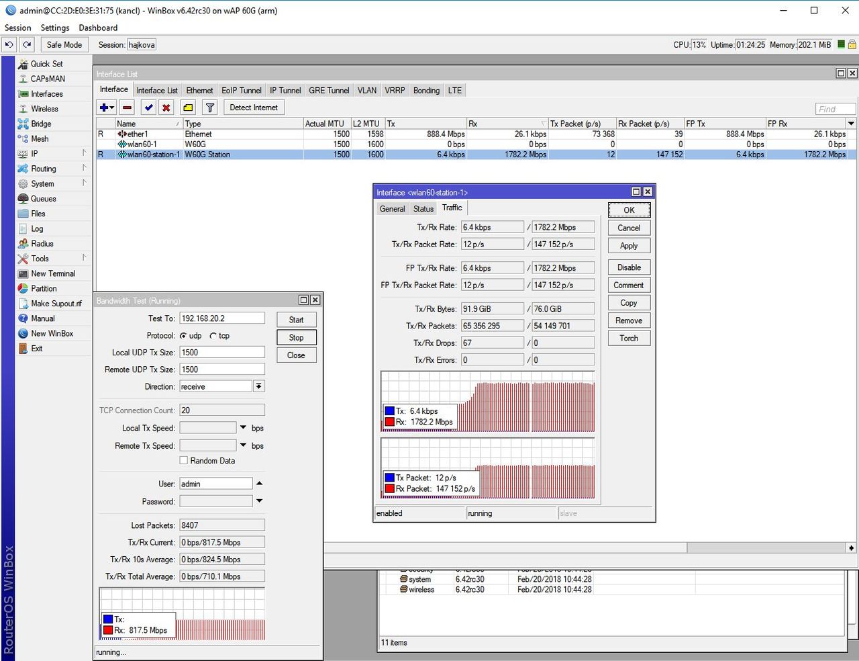The width and height of the screenshot is (859, 661).
Task: Open New Terminal from sidebar
Action: (53, 273)
